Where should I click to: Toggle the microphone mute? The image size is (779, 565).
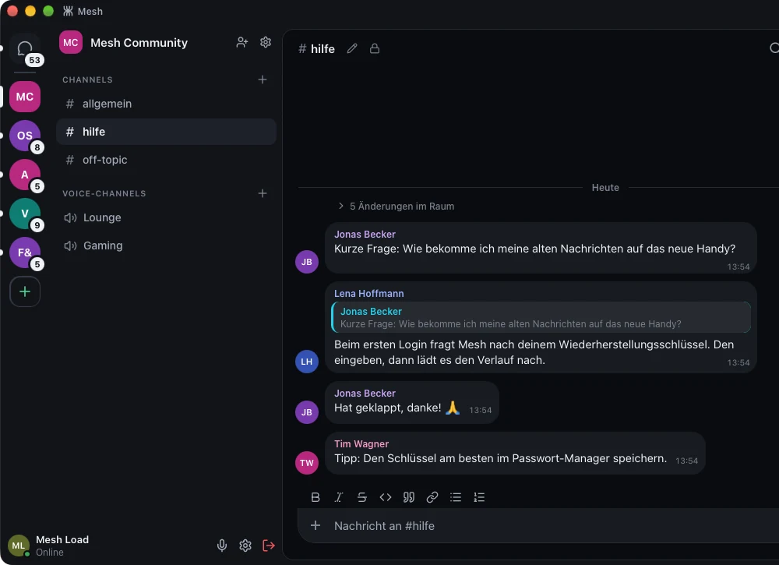(222, 546)
